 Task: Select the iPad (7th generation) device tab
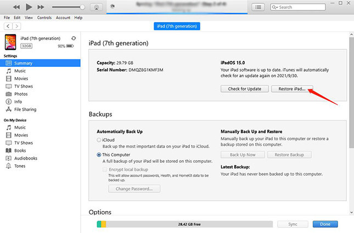[x=177, y=26]
